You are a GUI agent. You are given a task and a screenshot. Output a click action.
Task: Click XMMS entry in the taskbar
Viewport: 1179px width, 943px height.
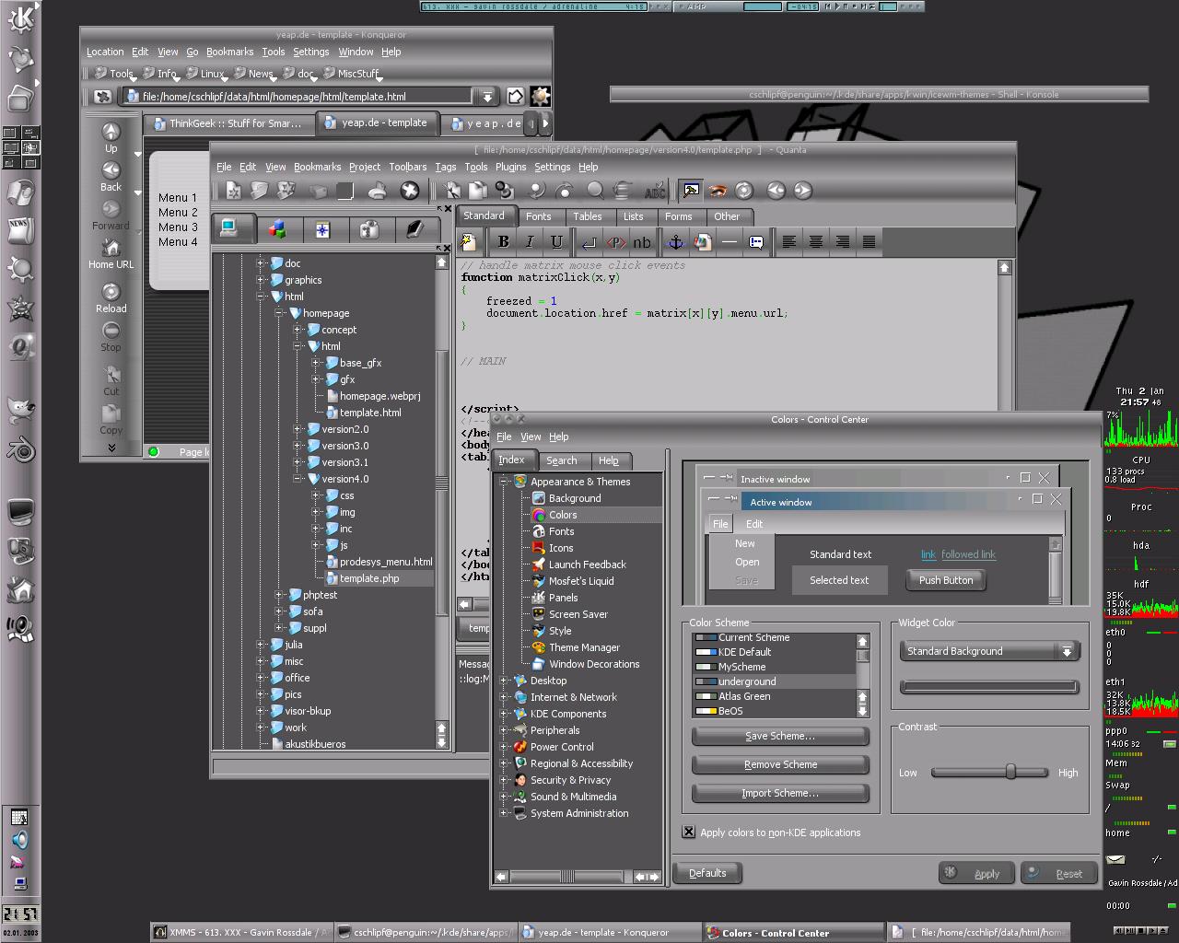coord(240,932)
